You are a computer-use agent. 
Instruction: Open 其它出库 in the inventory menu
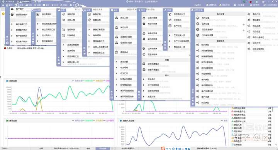click(x=124, y=27)
